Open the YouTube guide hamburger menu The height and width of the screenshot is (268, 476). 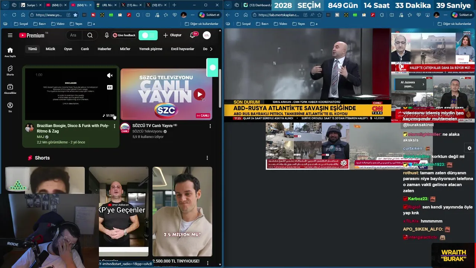[10, 35]
